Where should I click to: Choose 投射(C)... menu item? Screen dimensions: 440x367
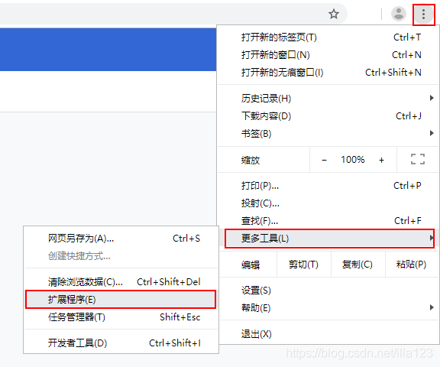click(328, 203)
